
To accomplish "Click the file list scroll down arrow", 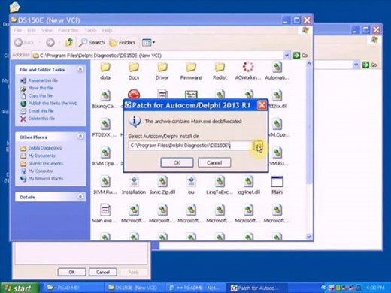I will 309,236.
